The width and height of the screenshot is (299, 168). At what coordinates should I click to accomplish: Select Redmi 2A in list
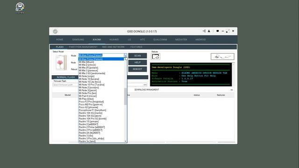pos(101,133)
